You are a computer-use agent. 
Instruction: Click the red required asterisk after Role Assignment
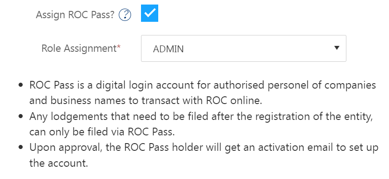click(x=119, y=47)
